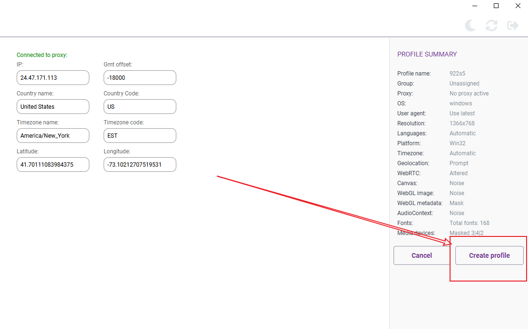Click the Longitude value field

click(140, 165)
